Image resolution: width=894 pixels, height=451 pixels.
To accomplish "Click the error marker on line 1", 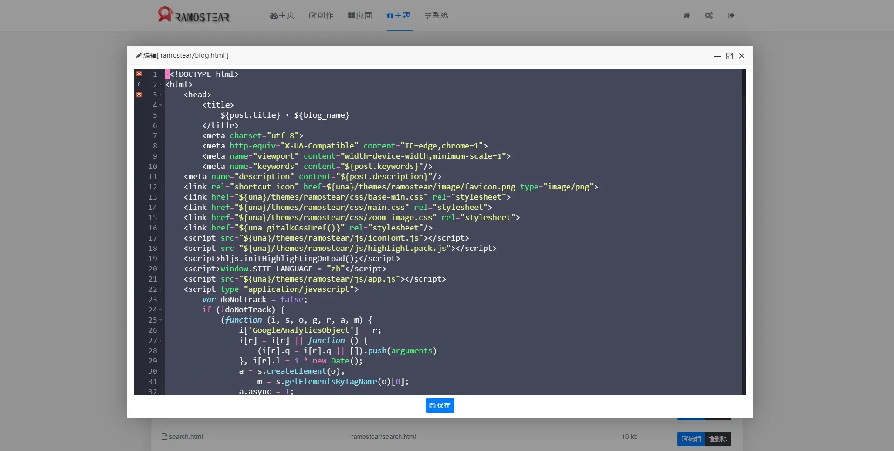I will pos(139,74).
